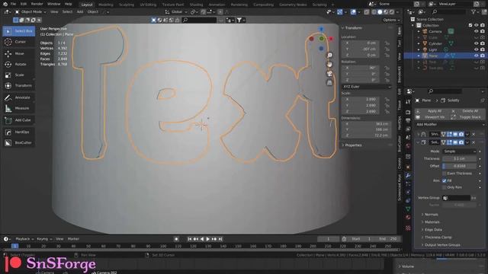
Task: Click the viewport zoom magnifier gizmo
Action: (x=329, y=56)
